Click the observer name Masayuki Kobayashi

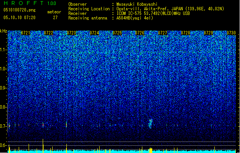point(137,4)
